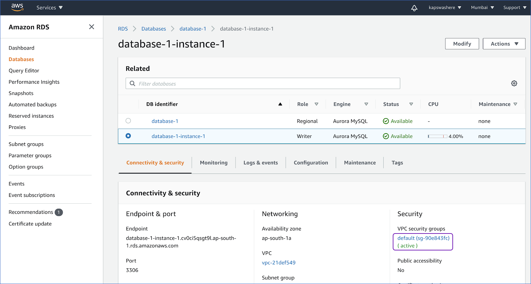The image size is (531, 284).
Task: Switch to the Monitoring tab
Action: point(214,163)
